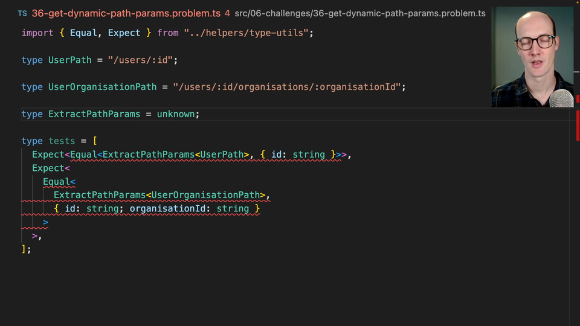Click the organisations path string literal
This screenshot has width=580, height=326.
[287, 87]
